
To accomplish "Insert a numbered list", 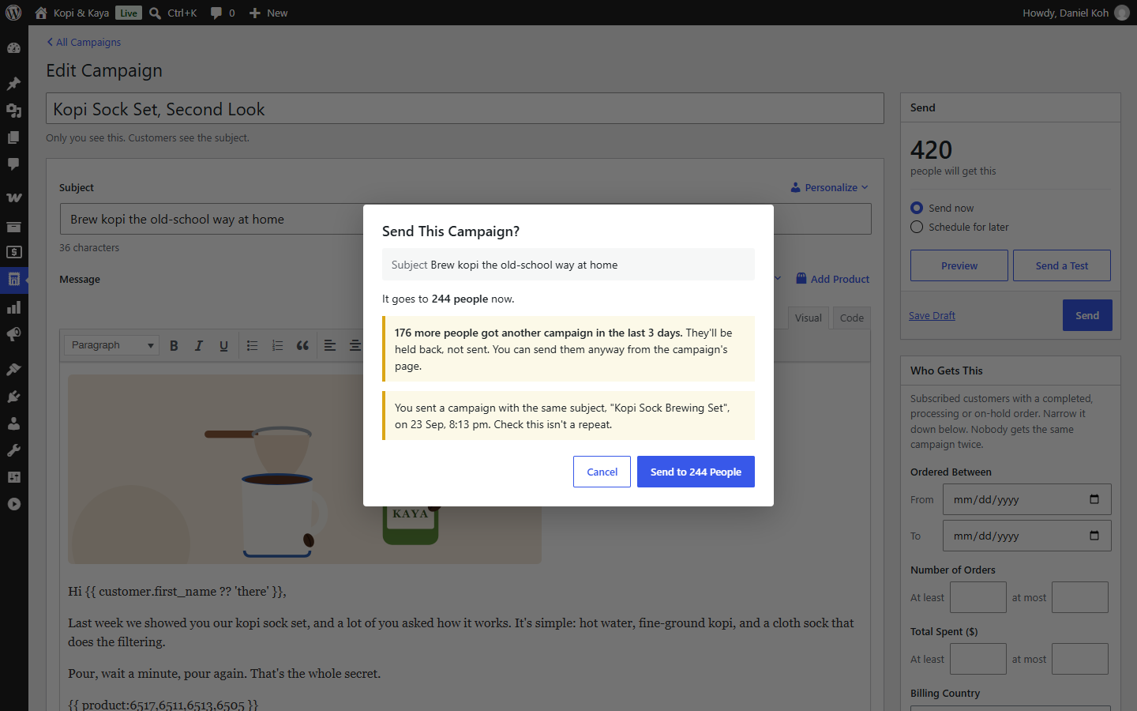I will pyautogui.click(x=278, y=345).
